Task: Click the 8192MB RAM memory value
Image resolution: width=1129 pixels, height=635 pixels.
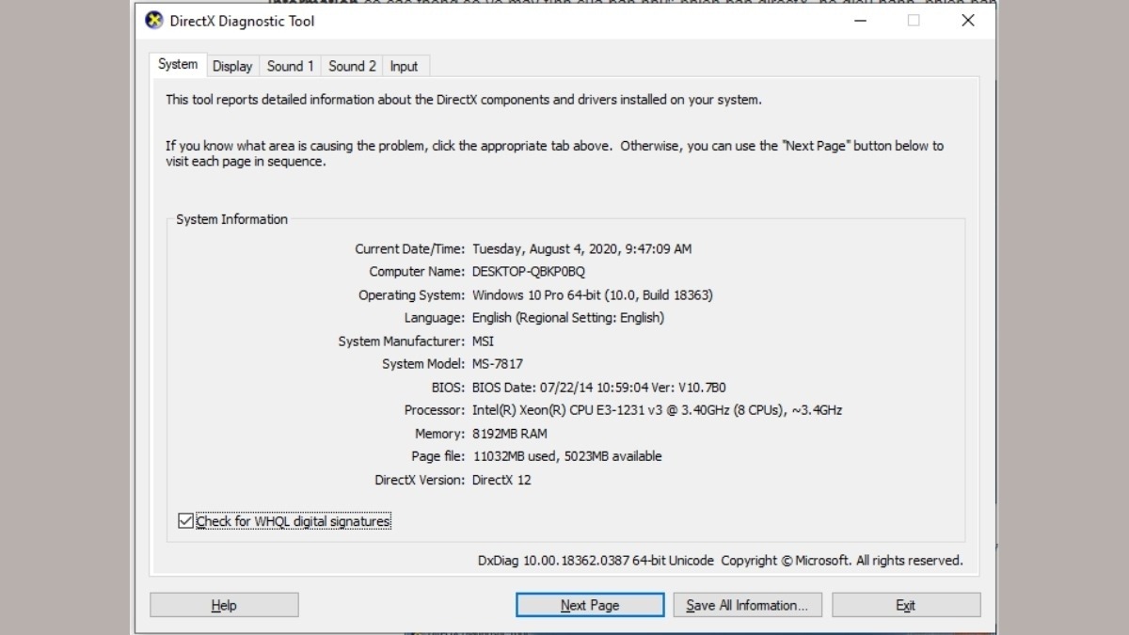Action: pyautogui.click(x=510, y=434)
